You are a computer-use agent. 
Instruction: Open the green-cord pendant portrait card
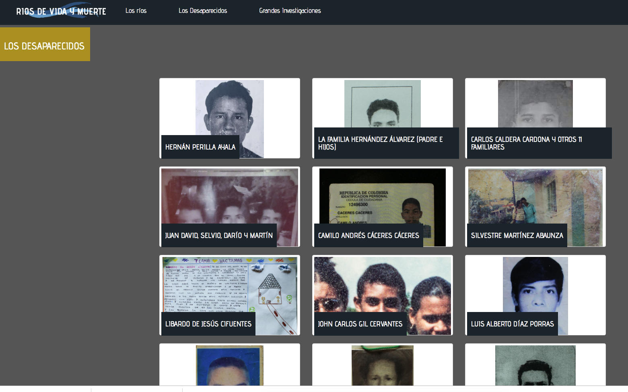pyautogui.click(x=383, y=365)
